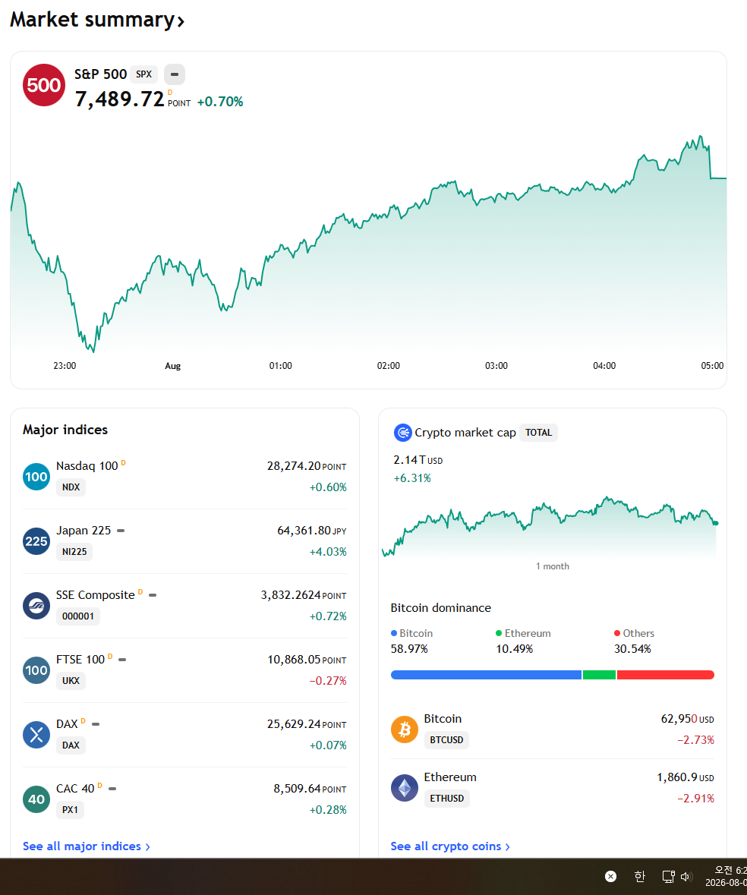This screenshot has height=895, width=747.
Task: Click the −0.27% FTSE change
Action: [328, 681]
